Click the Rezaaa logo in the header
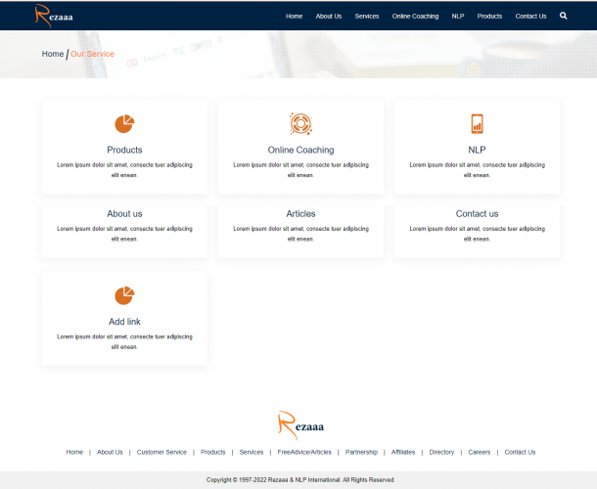Screen dimensions: 597x489 coord(54,16)
